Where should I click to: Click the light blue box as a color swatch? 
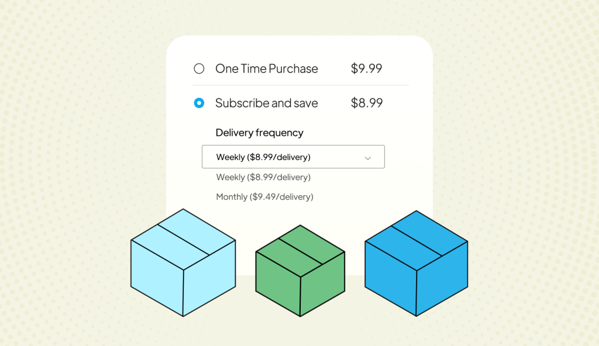click(x=183, y=263)
